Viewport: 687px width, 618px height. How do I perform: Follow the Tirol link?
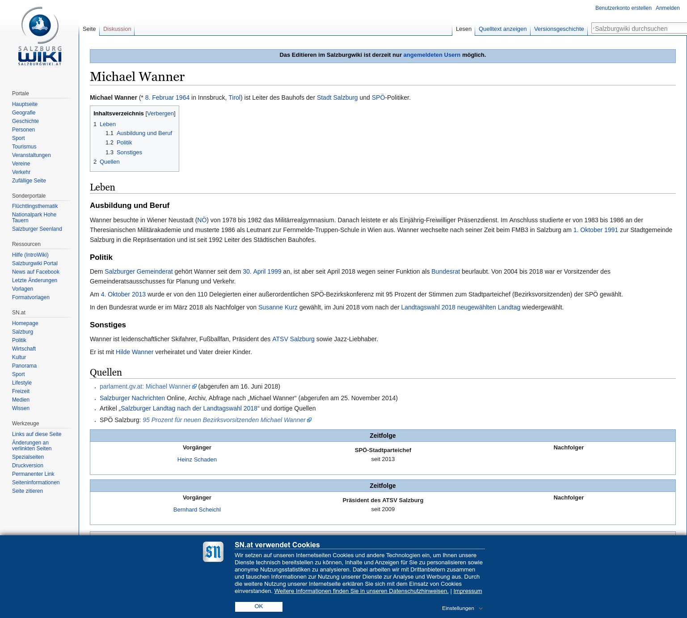pos(234,97)
